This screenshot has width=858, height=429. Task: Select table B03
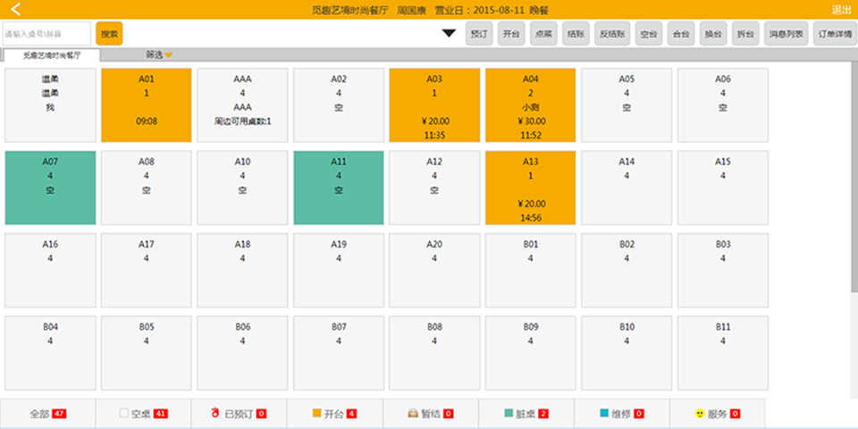point(723,270)
